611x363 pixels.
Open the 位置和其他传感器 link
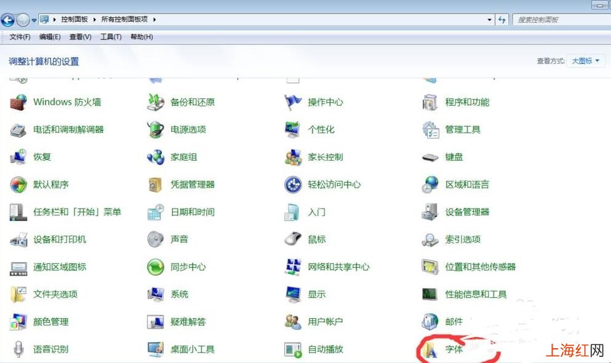click(x=481, y=267)
